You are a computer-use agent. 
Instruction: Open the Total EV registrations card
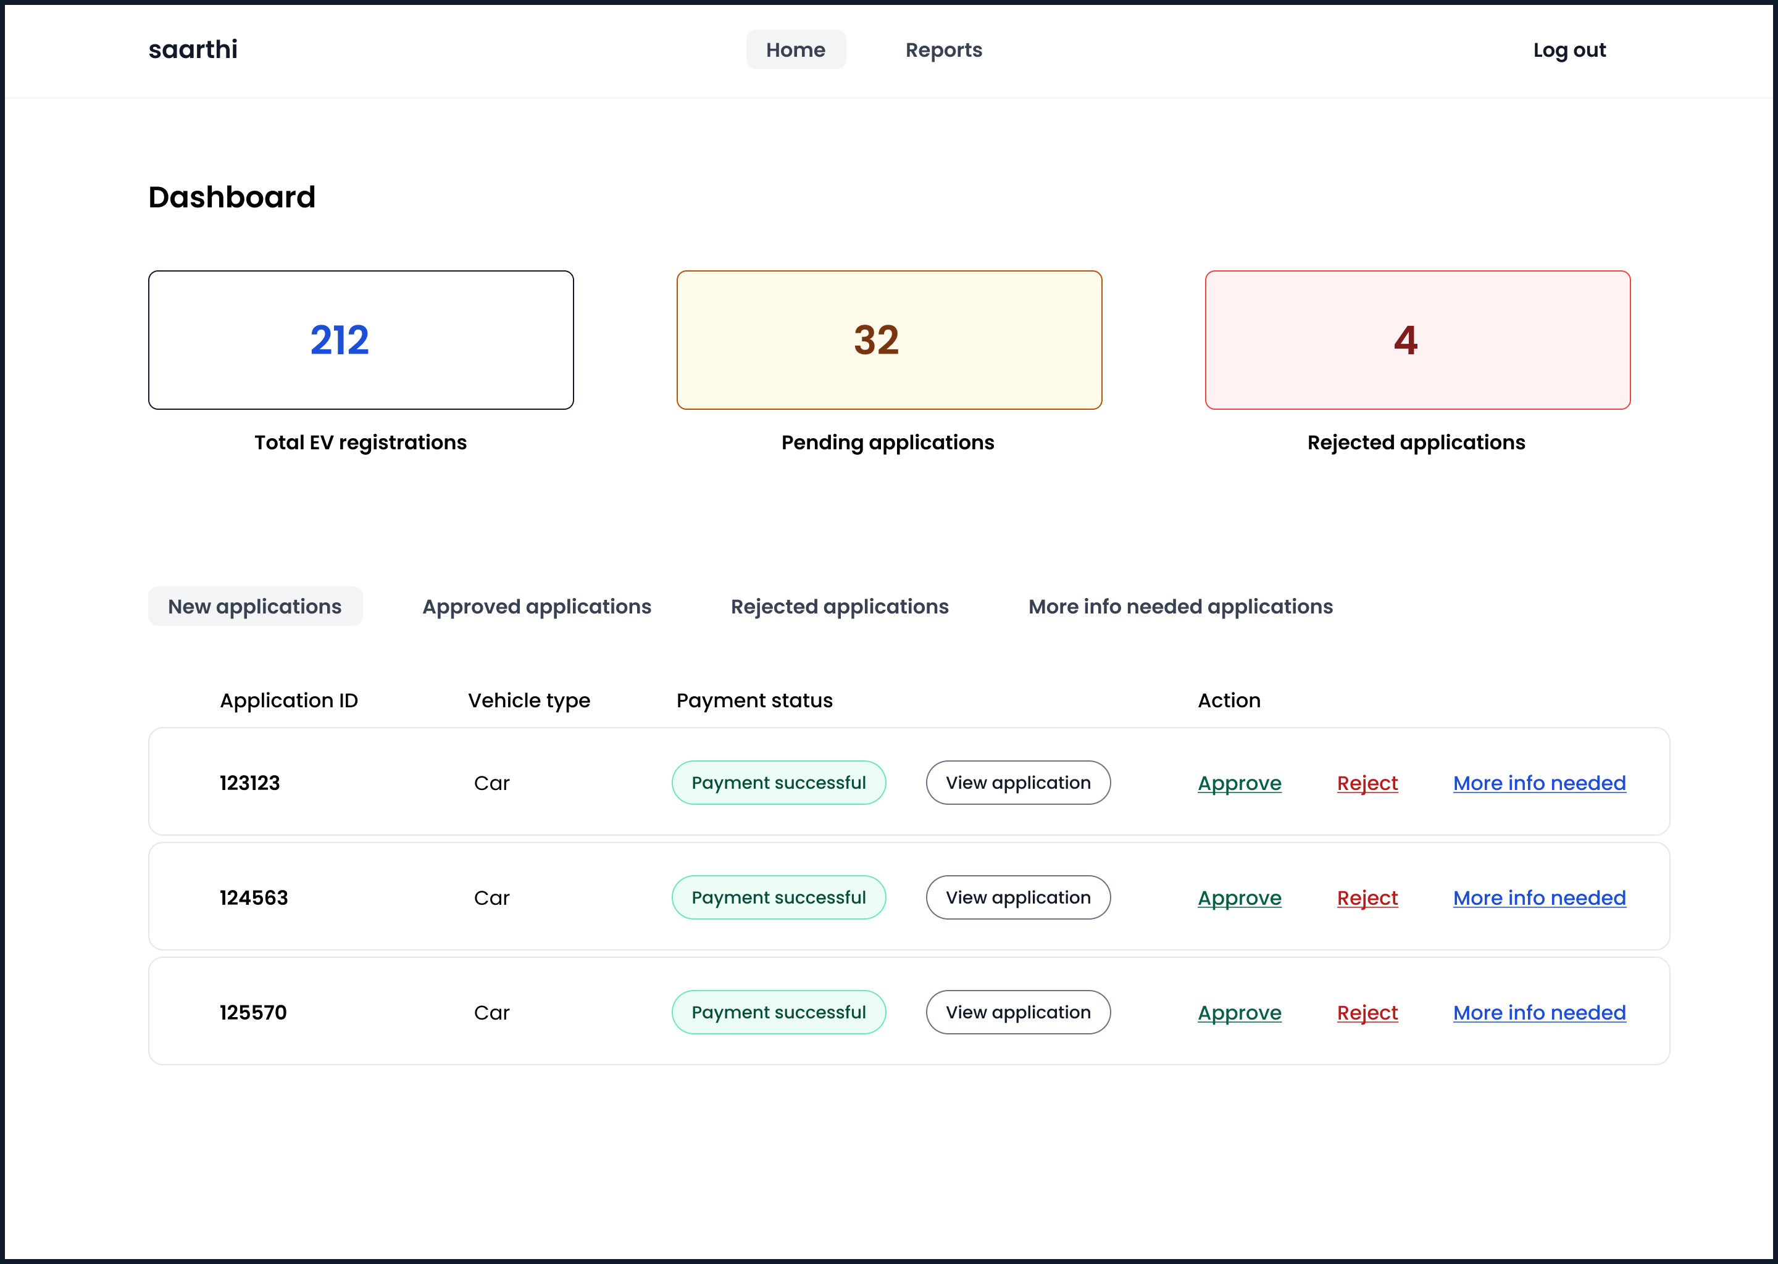(361, 340)
